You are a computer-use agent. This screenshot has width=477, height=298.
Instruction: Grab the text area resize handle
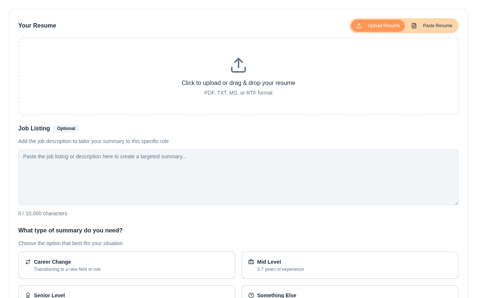[456, 203]
